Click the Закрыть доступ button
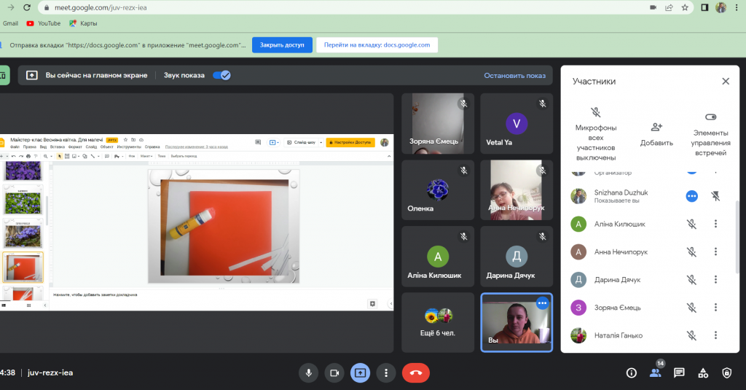 tap(282, 44)
